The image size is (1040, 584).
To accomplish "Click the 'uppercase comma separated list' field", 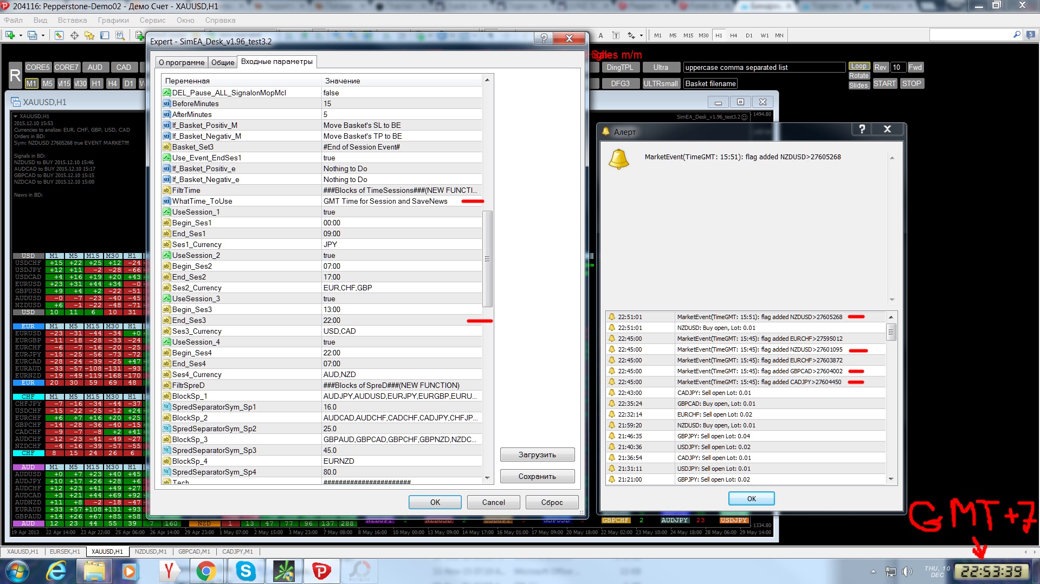I will point(764,67).
